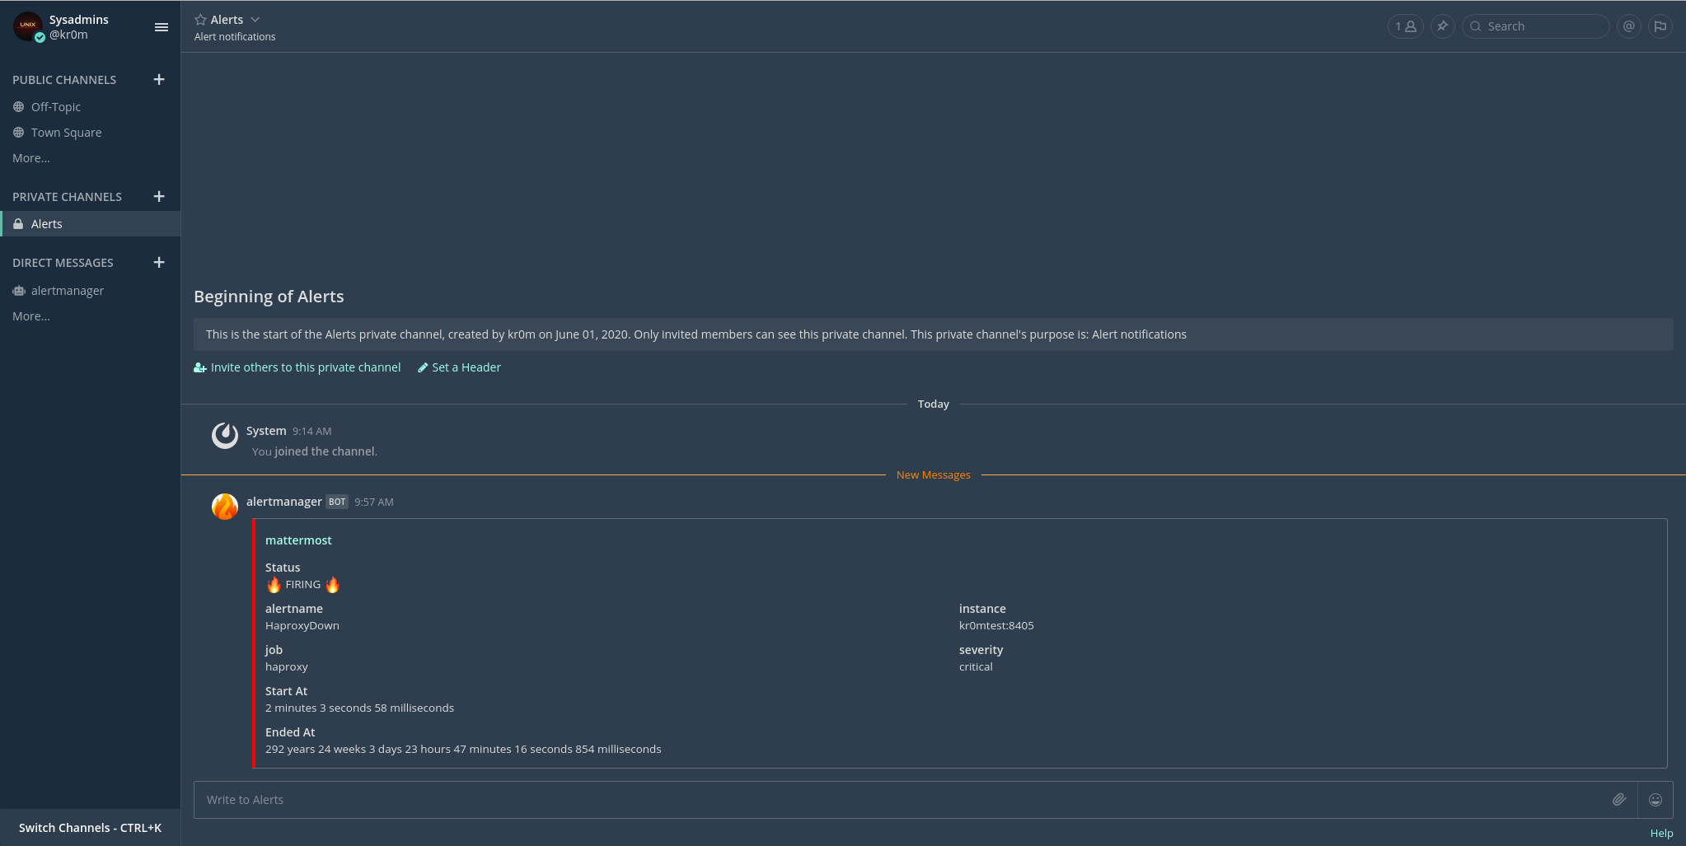The image size is (1686, 846).
Task: View channel members list icon
Action: (x=1405, y=26)
